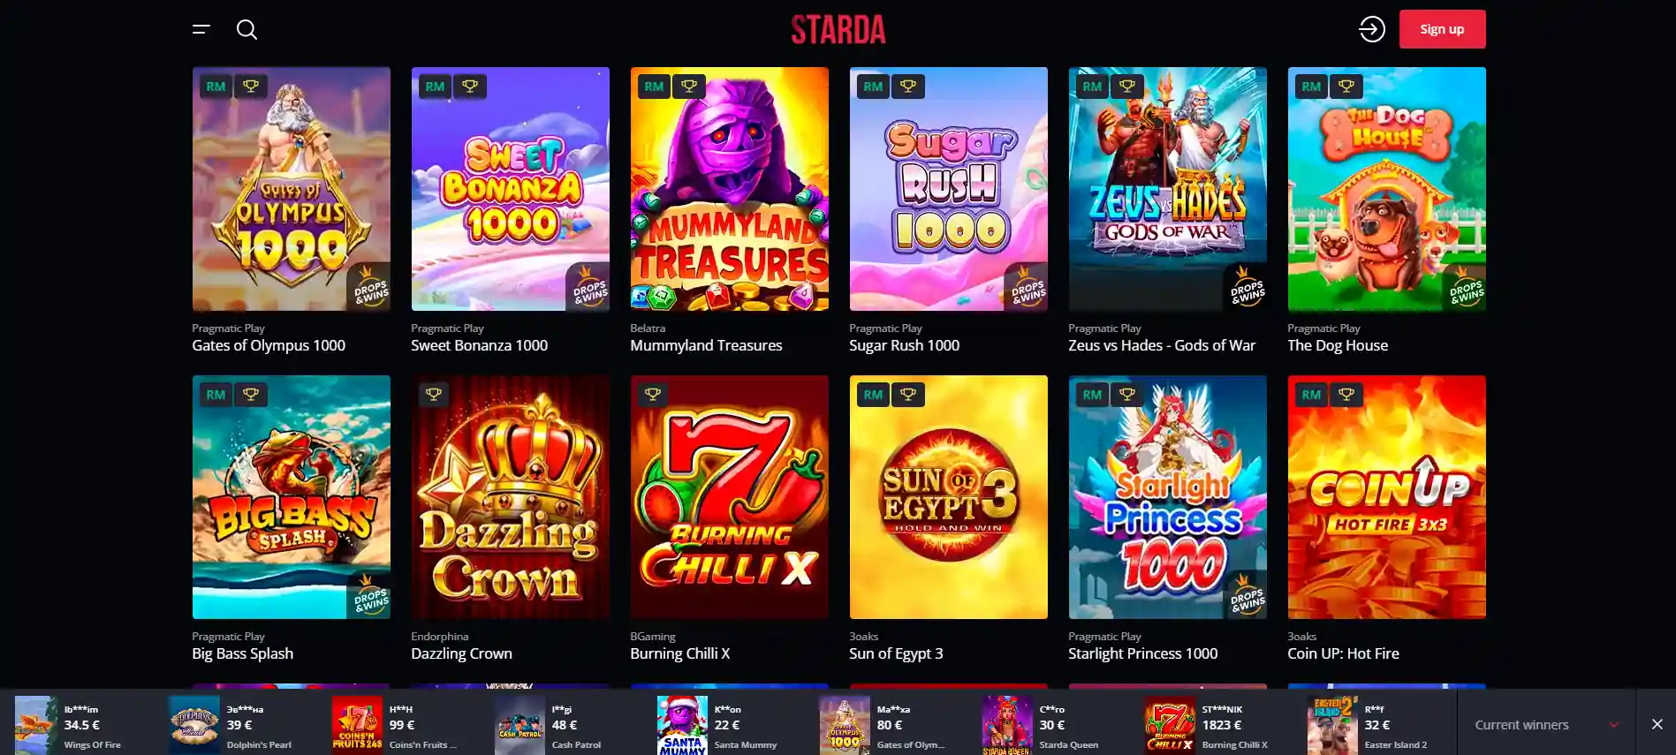Open the hamburger menu icon
Image resolution: width=1676 pixels, height=755 pixels.
pyautogui.click(x=201, y=29)
